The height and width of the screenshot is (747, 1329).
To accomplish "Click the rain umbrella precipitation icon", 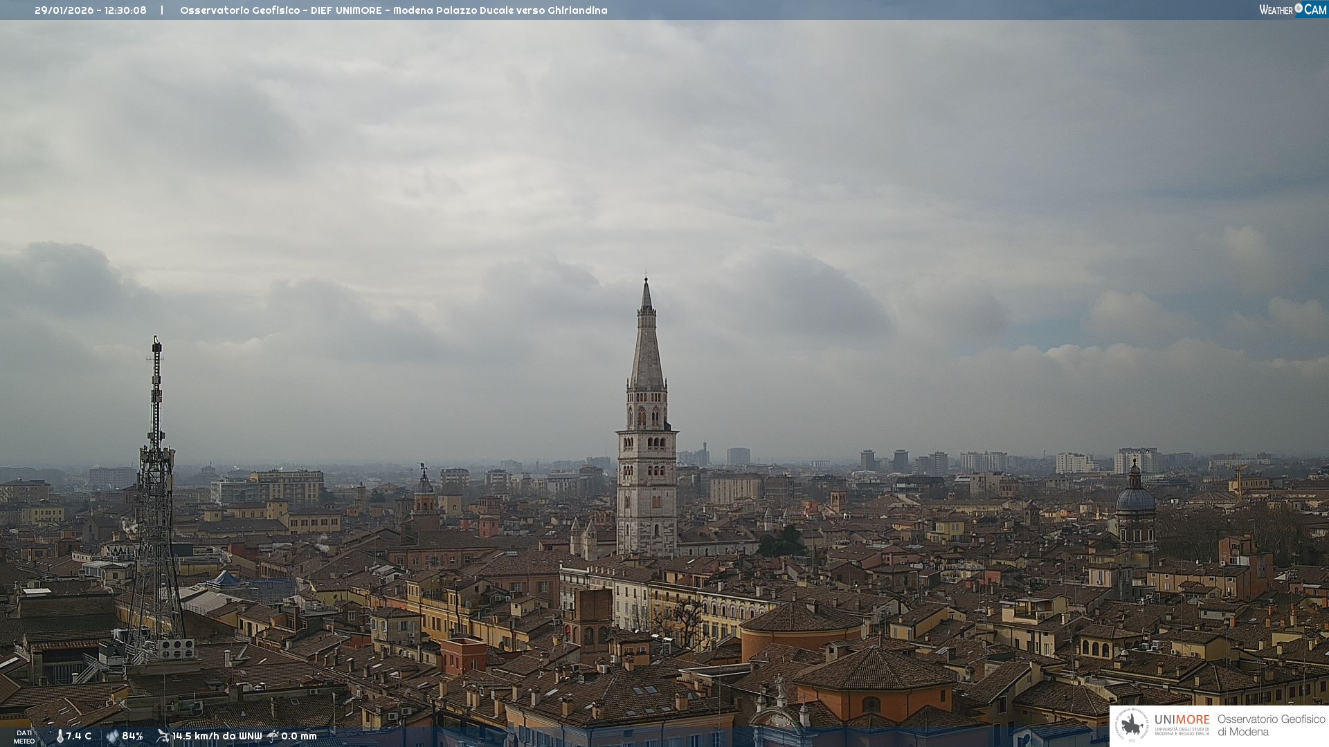I will (273, 736).
